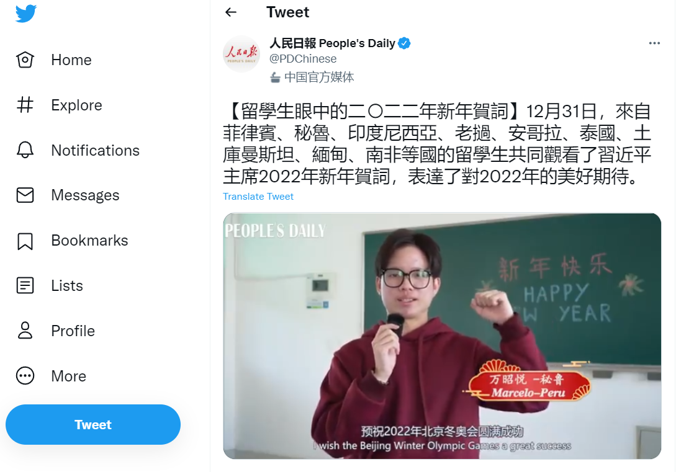Open Explore via the hashtag icon
This screenshot has height=472, width=676.
coord(25,105)
